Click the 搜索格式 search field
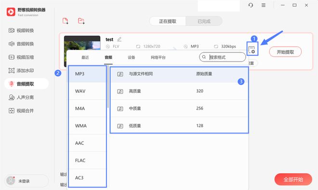 (223, 57)
